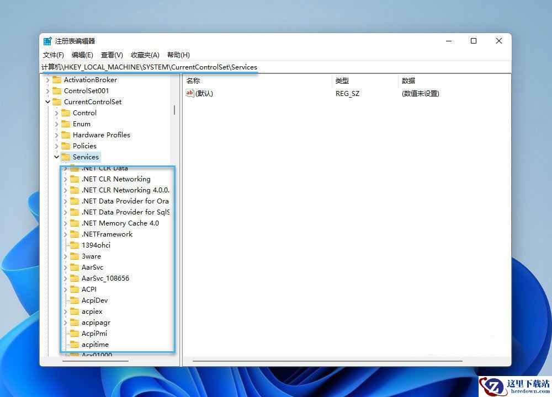Click the Enum folder icon
Screen dimensions: 552x397
66,124
